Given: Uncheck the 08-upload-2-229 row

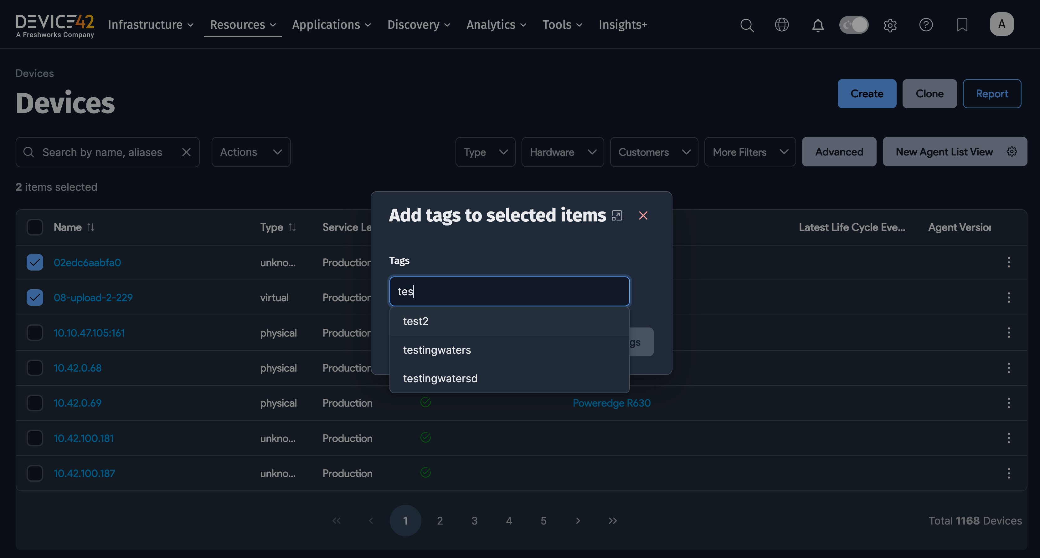Looking at the screenshot, I should [35, 297].
